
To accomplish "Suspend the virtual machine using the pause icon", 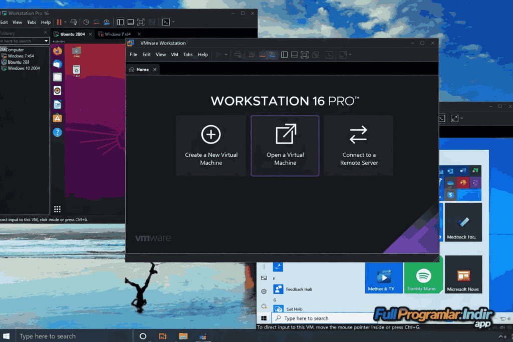I will [x=60, y=22].
